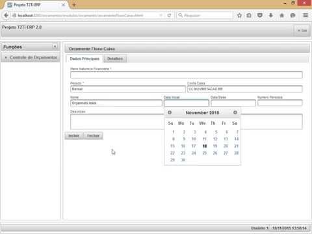Viewport: 312px width, 234px height.
Task: Click the Pocket shield icon
Action: (260, 16)
